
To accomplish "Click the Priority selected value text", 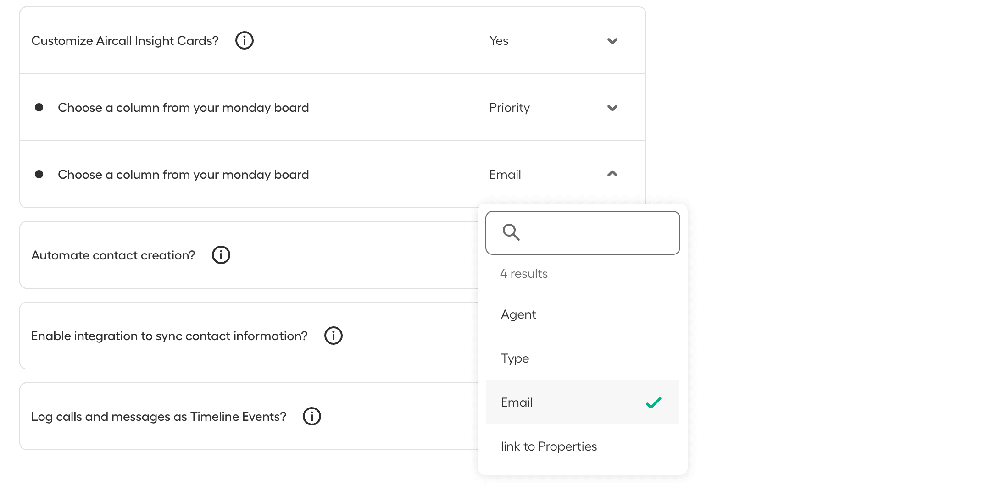I will pyautogui.click(x=509, y=108).
